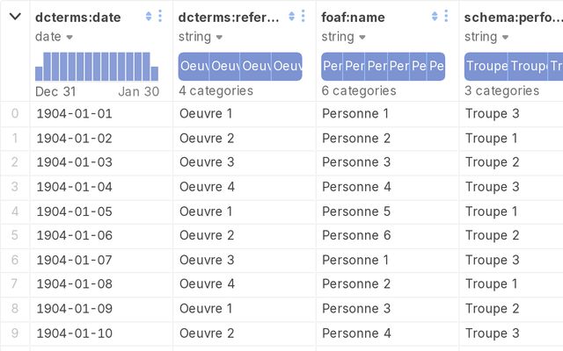Screen dimensions: 563x351
Task: Select first Personne category bar segment
Action: [332, 67]
